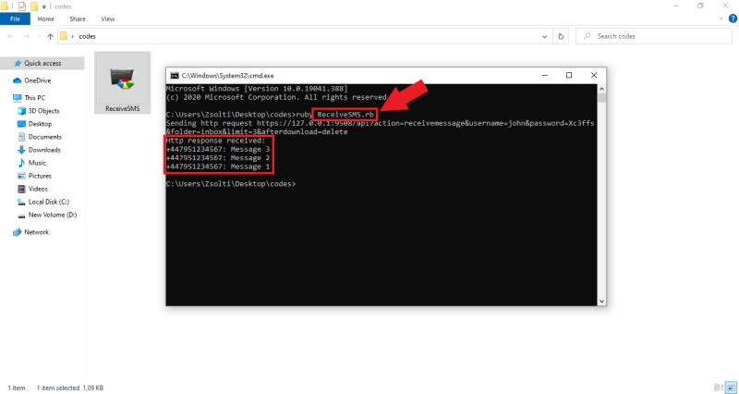Click the cmd.exe title bar icon
The width and height of the screenshot is (739, 394).
tap(175, 76)
